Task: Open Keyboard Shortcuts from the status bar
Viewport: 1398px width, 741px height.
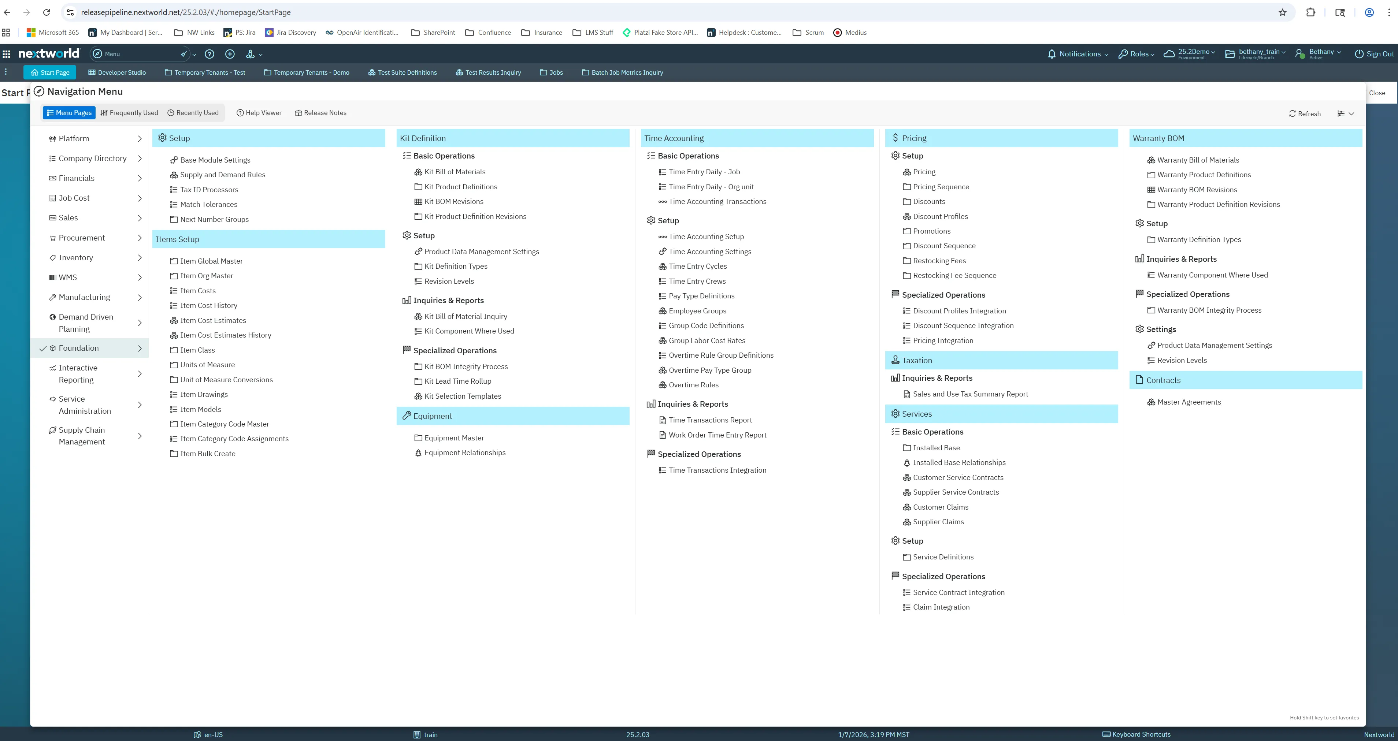Action: (x=1137, y=734)
